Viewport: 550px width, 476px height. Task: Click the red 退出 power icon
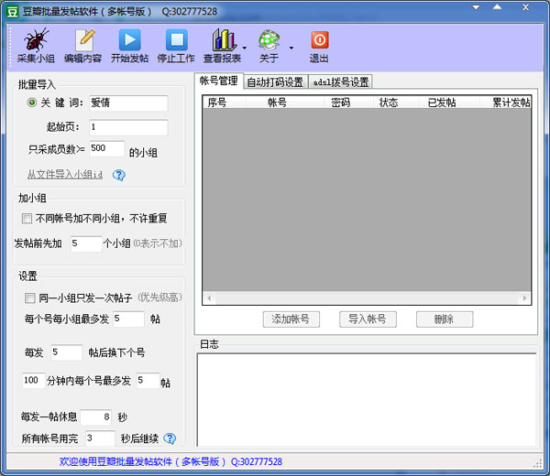pyautogui.click(x=320, y=40)
